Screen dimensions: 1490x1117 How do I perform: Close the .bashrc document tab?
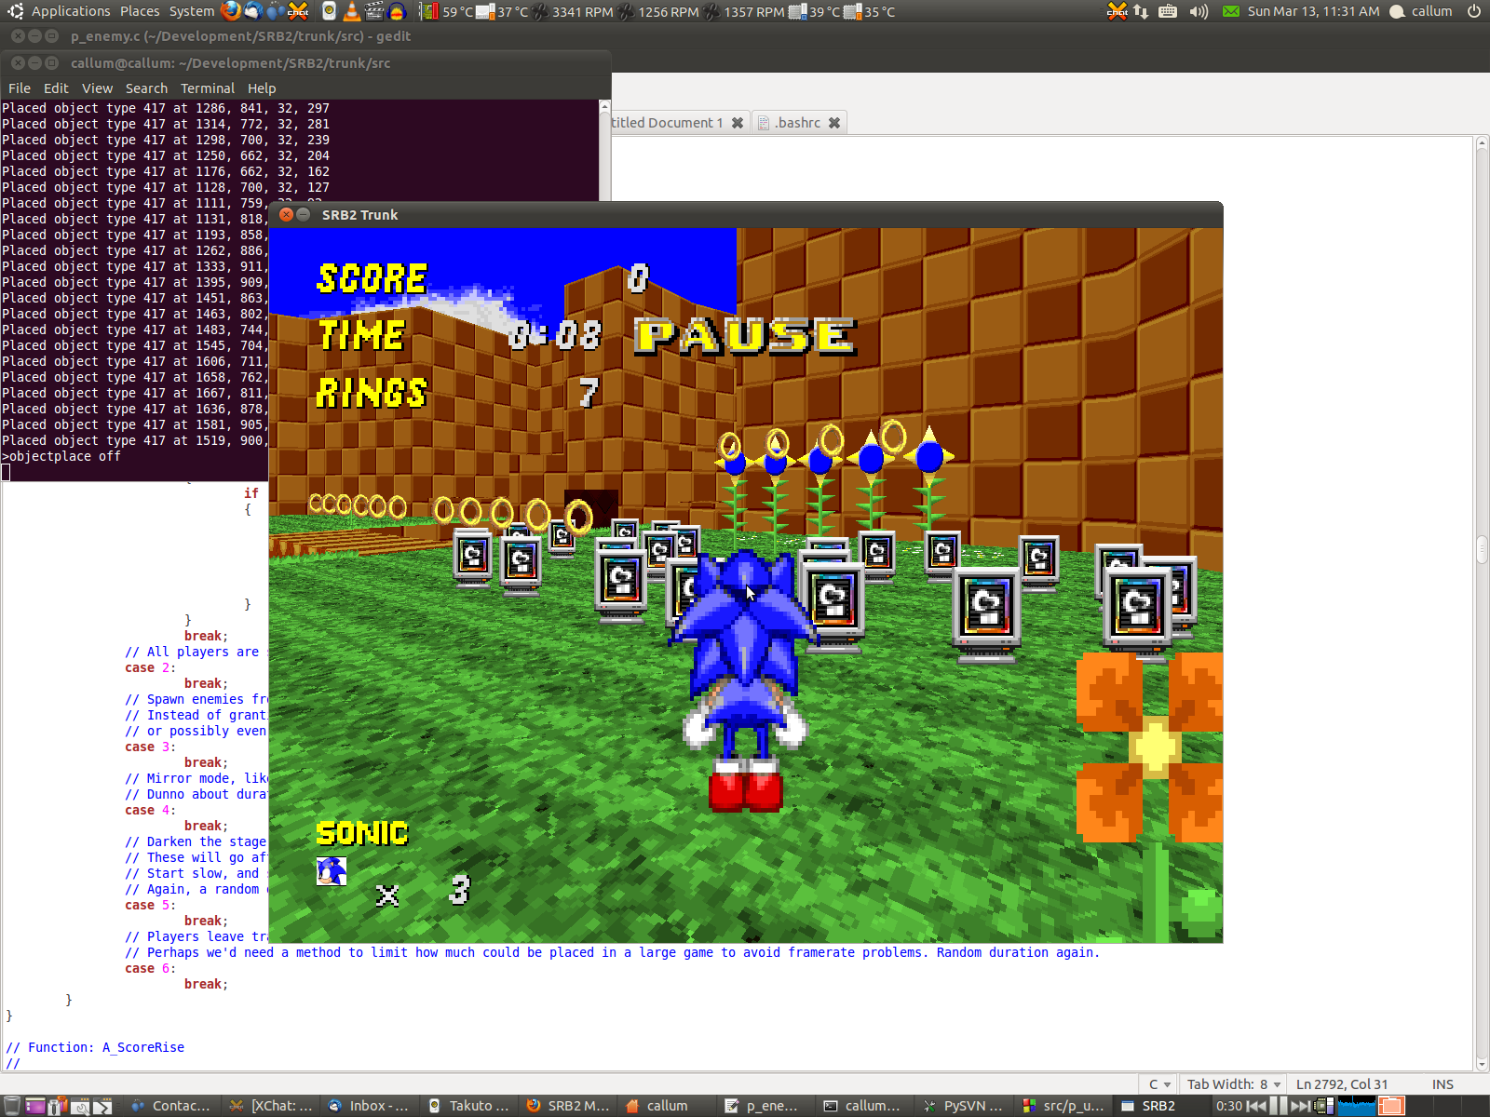point(834,123)
